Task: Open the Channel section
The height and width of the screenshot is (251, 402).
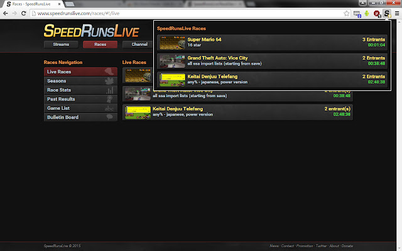Action: coord(138,45)
